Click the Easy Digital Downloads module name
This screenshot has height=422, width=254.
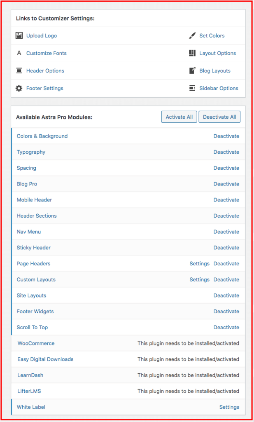point(45,359)
